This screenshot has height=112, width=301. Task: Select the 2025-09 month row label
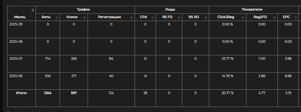16,24
